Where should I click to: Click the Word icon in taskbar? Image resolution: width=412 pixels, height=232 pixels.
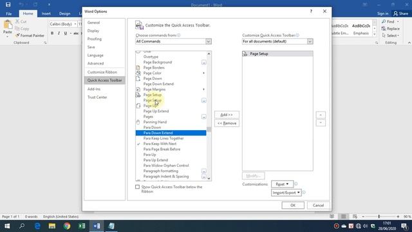[x=97, y=226]
